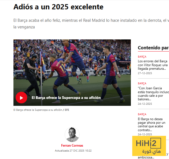Click the 'Adiós a un 2025 excelente' headline
169x159 pixels.
58,7
